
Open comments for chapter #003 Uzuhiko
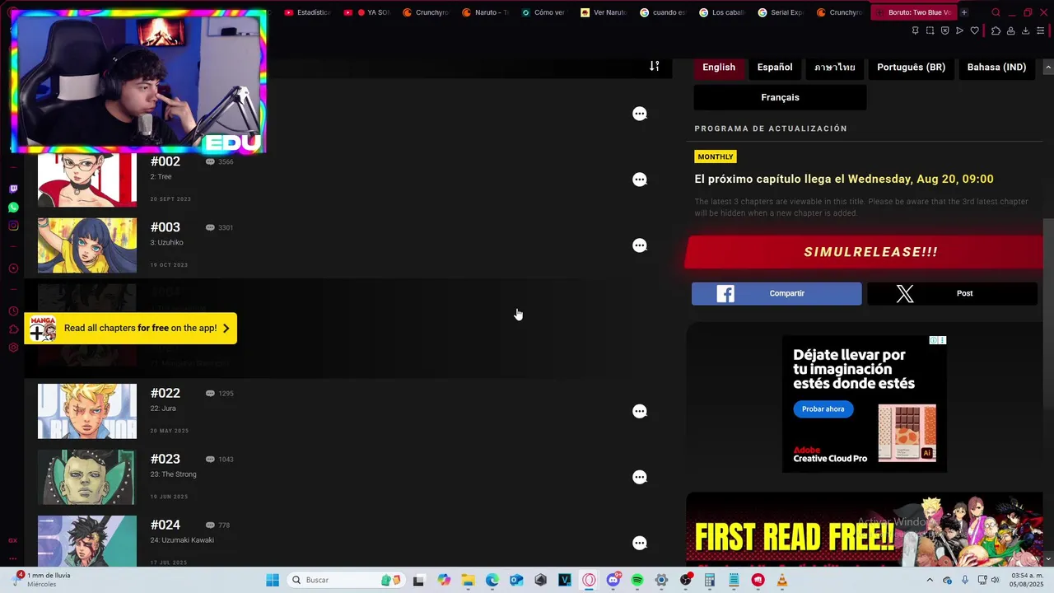(x=640, y=245)
